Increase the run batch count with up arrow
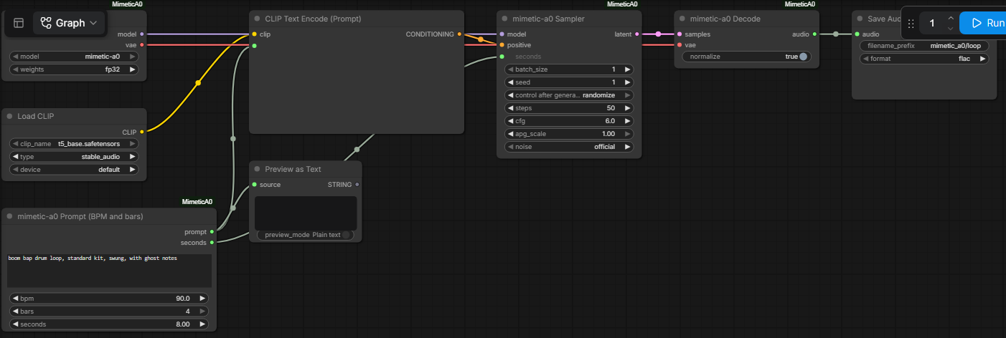 click(950, 18)
